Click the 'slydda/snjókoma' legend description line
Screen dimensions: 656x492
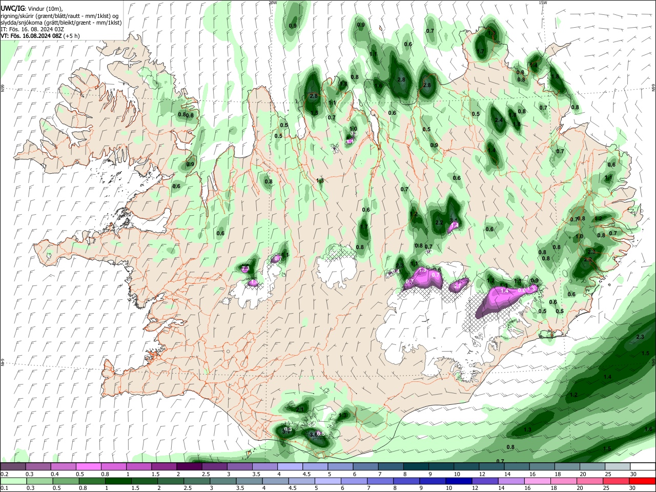pyautogui.click(x=61, y=23)
